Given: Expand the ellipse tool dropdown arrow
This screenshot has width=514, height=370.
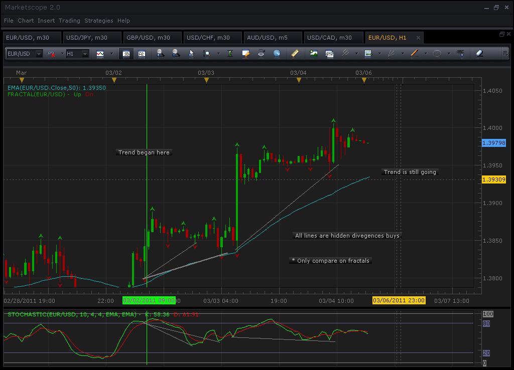Looking at the screenshot, I should pyautogui.click(x=449, y=54).
